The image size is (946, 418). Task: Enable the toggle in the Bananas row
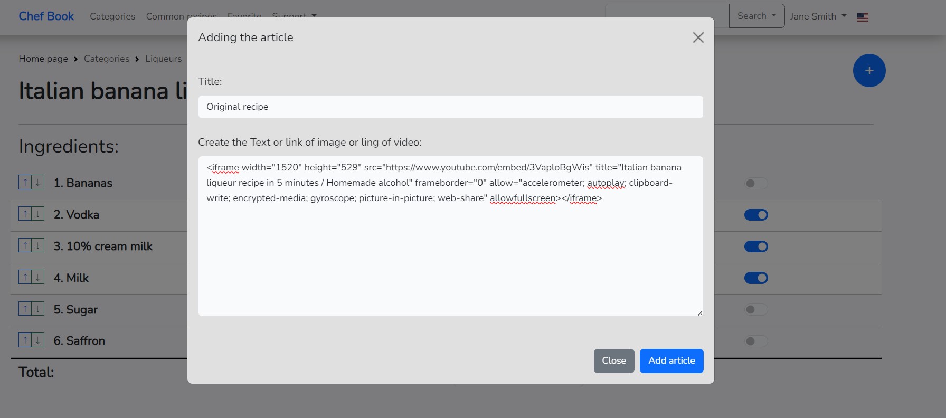coord(755,184)
